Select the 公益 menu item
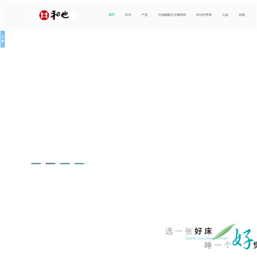This screenshot has height=257, width=257. click(x=225, y=15)
